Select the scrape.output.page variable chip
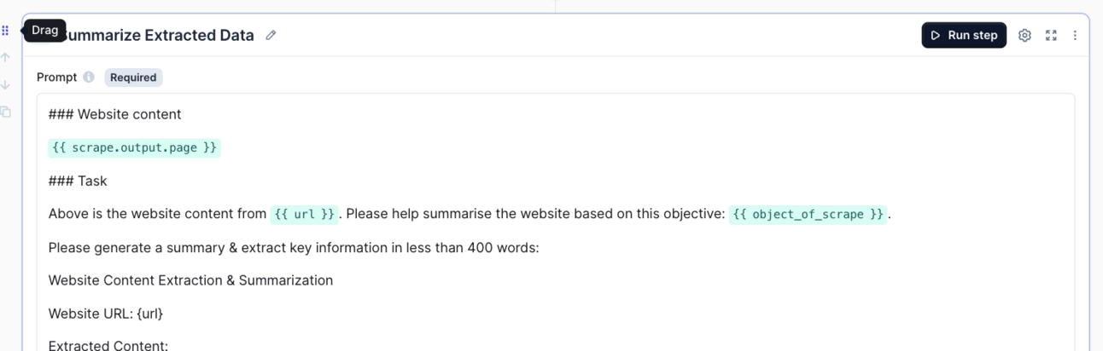1103x351 pixels. 134,147
